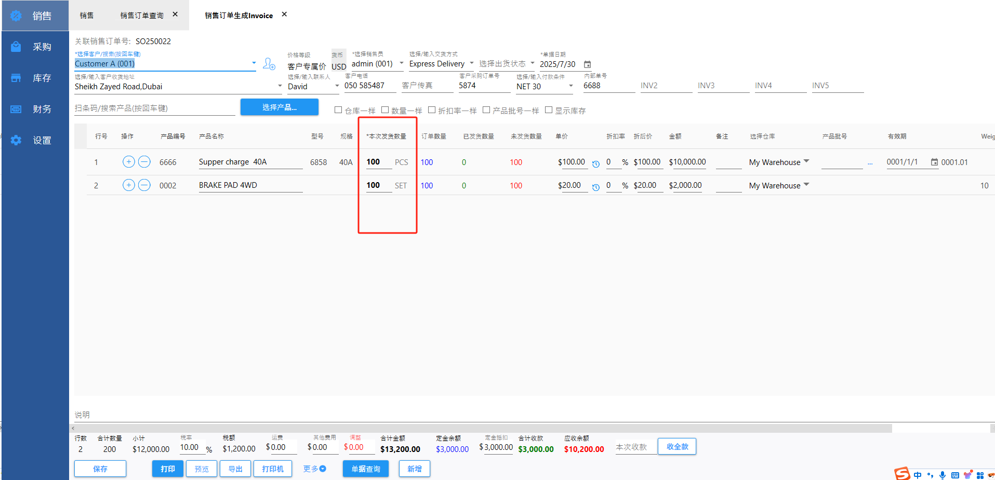
Task: Toggle the 折扣率一样 checkbox
Action: click(x=431, y=110)
